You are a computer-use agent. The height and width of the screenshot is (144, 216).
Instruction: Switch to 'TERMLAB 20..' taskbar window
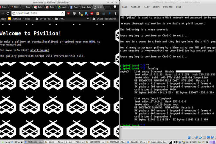tap(116, 142)
